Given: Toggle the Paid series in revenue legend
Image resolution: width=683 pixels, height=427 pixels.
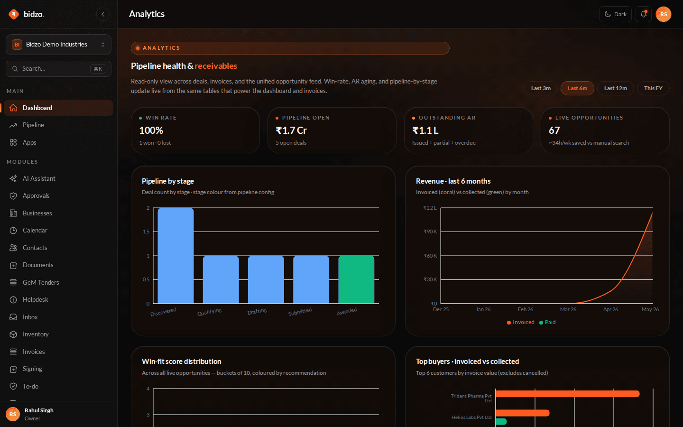Looking at the screenshot, I should (x=547, y=322).
